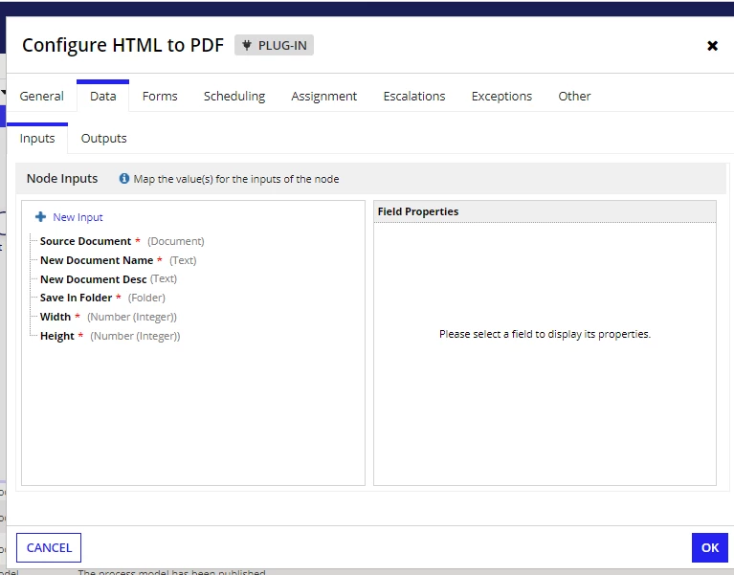This screenshot has height=575, width=734.
Task: Select the Data tab
Action: point(103,96)
